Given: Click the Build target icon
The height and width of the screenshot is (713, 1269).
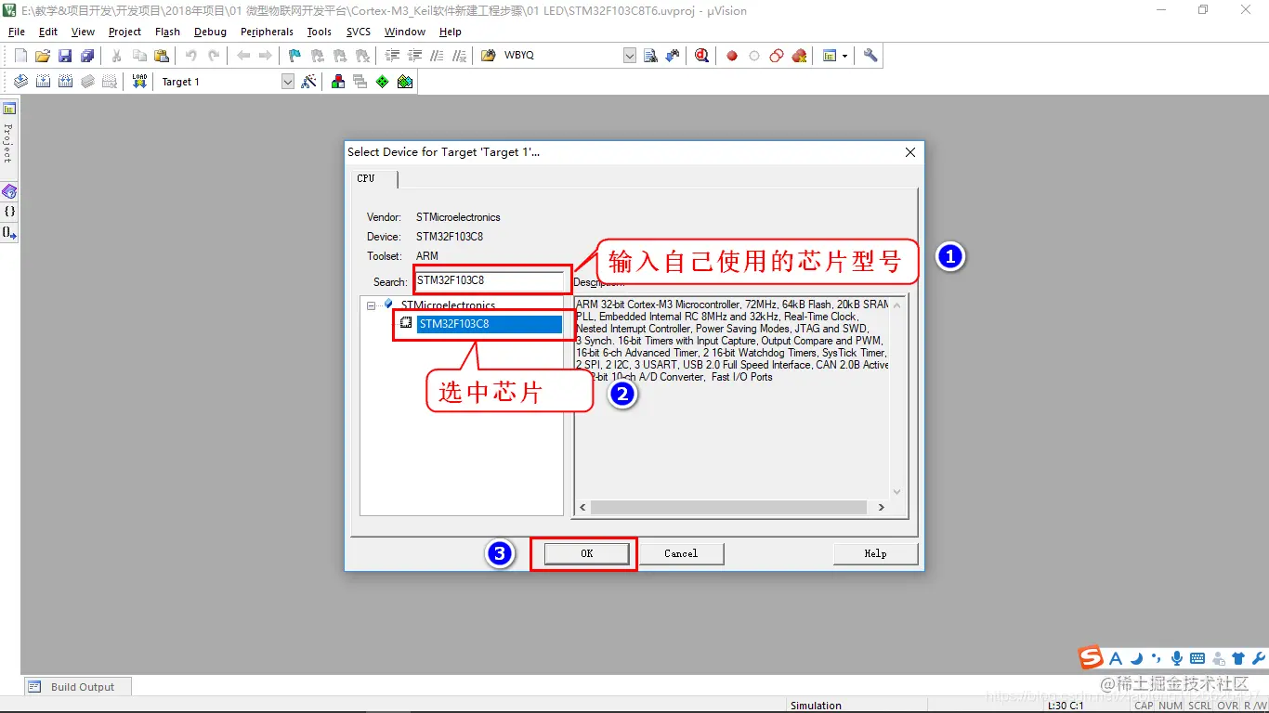Looking at the screenshot, I should tap(43, 82).
